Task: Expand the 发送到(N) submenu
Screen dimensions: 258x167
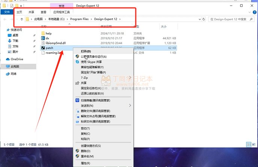Action: pos(130,105)
